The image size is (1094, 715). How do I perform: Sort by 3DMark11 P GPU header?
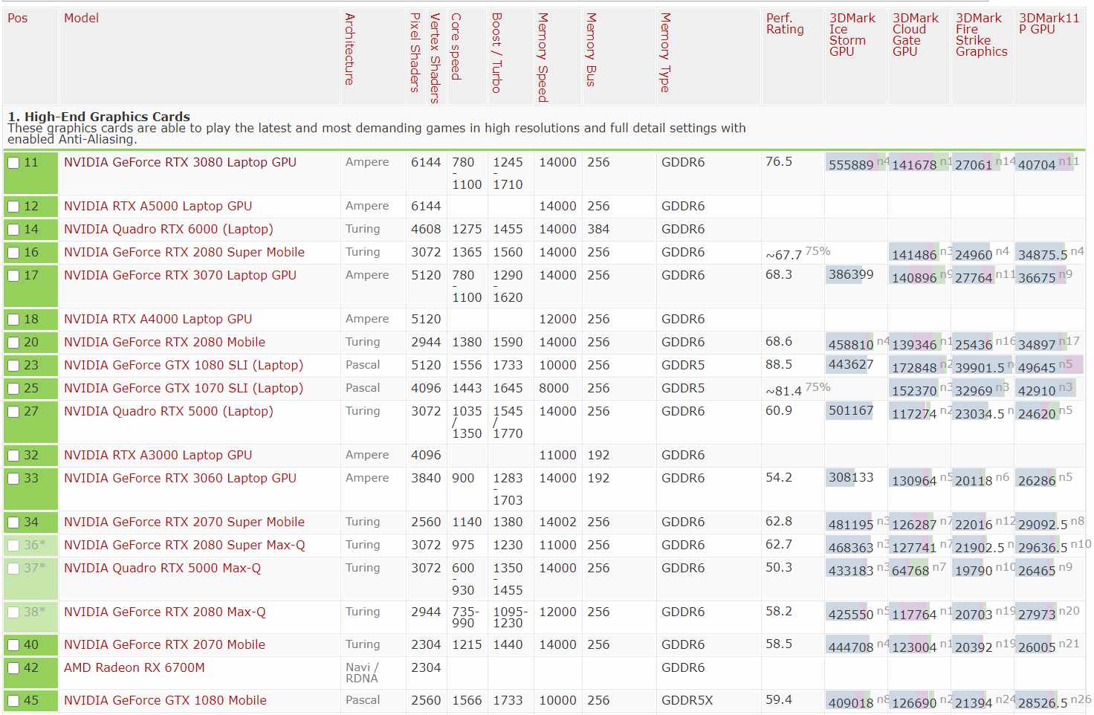1049,24
